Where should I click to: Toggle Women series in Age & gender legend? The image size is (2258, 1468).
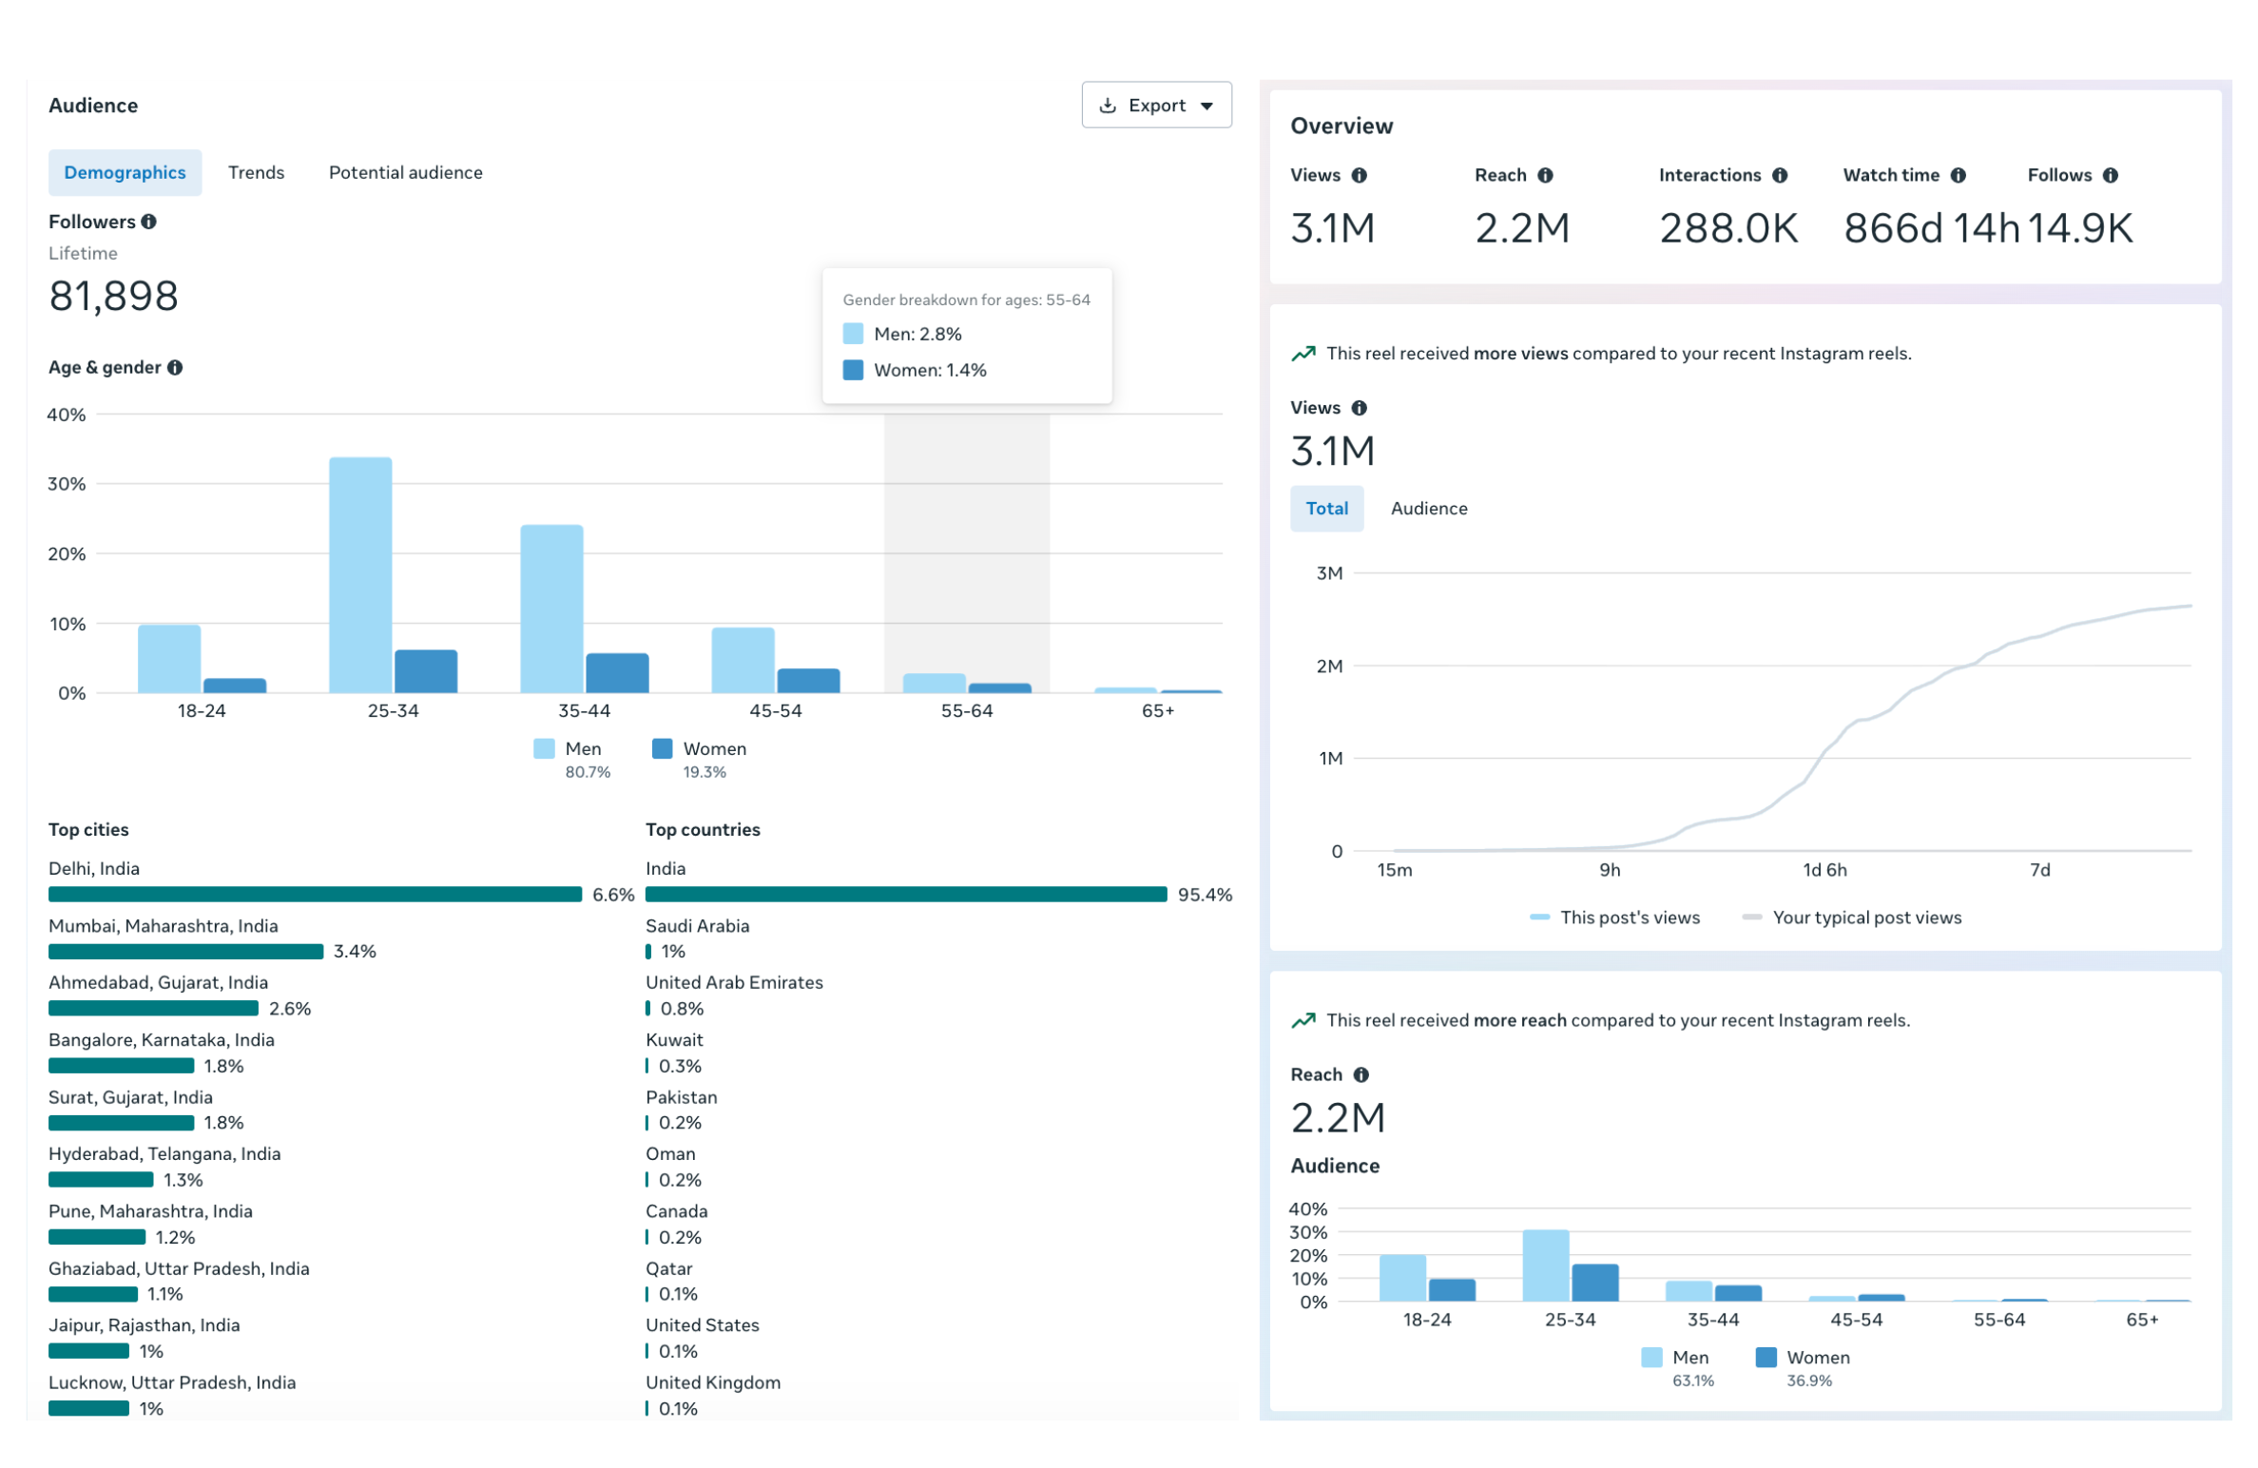pyautogui.click(x=700, y=749)
